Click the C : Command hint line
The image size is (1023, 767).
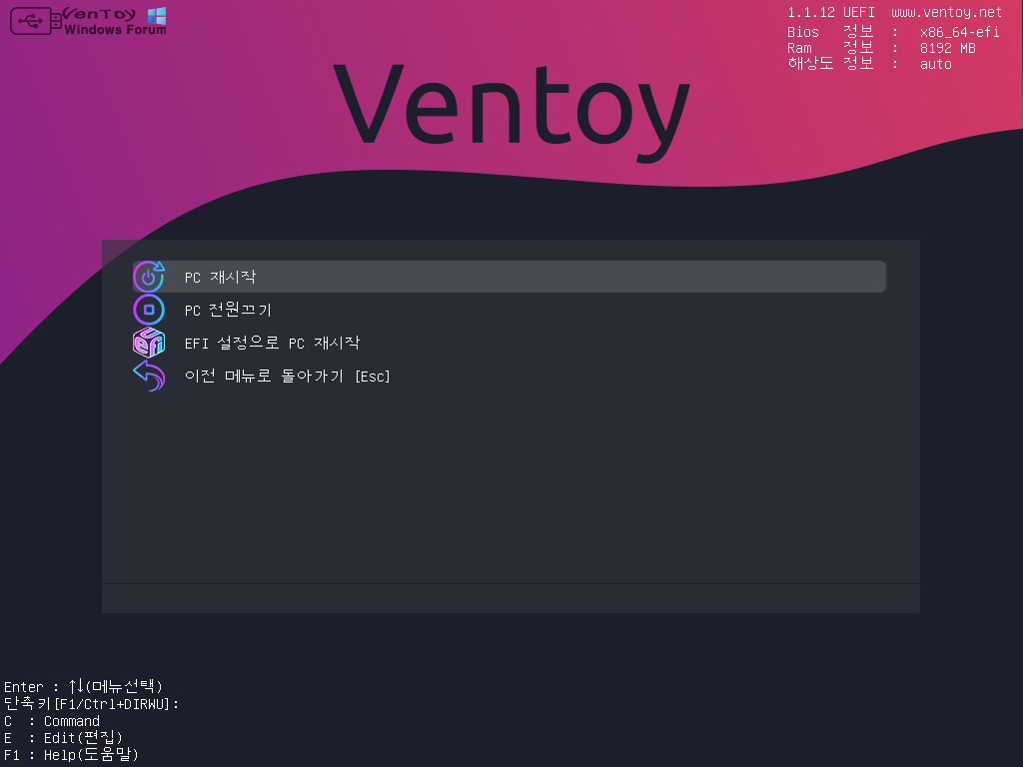coord(52,721)
